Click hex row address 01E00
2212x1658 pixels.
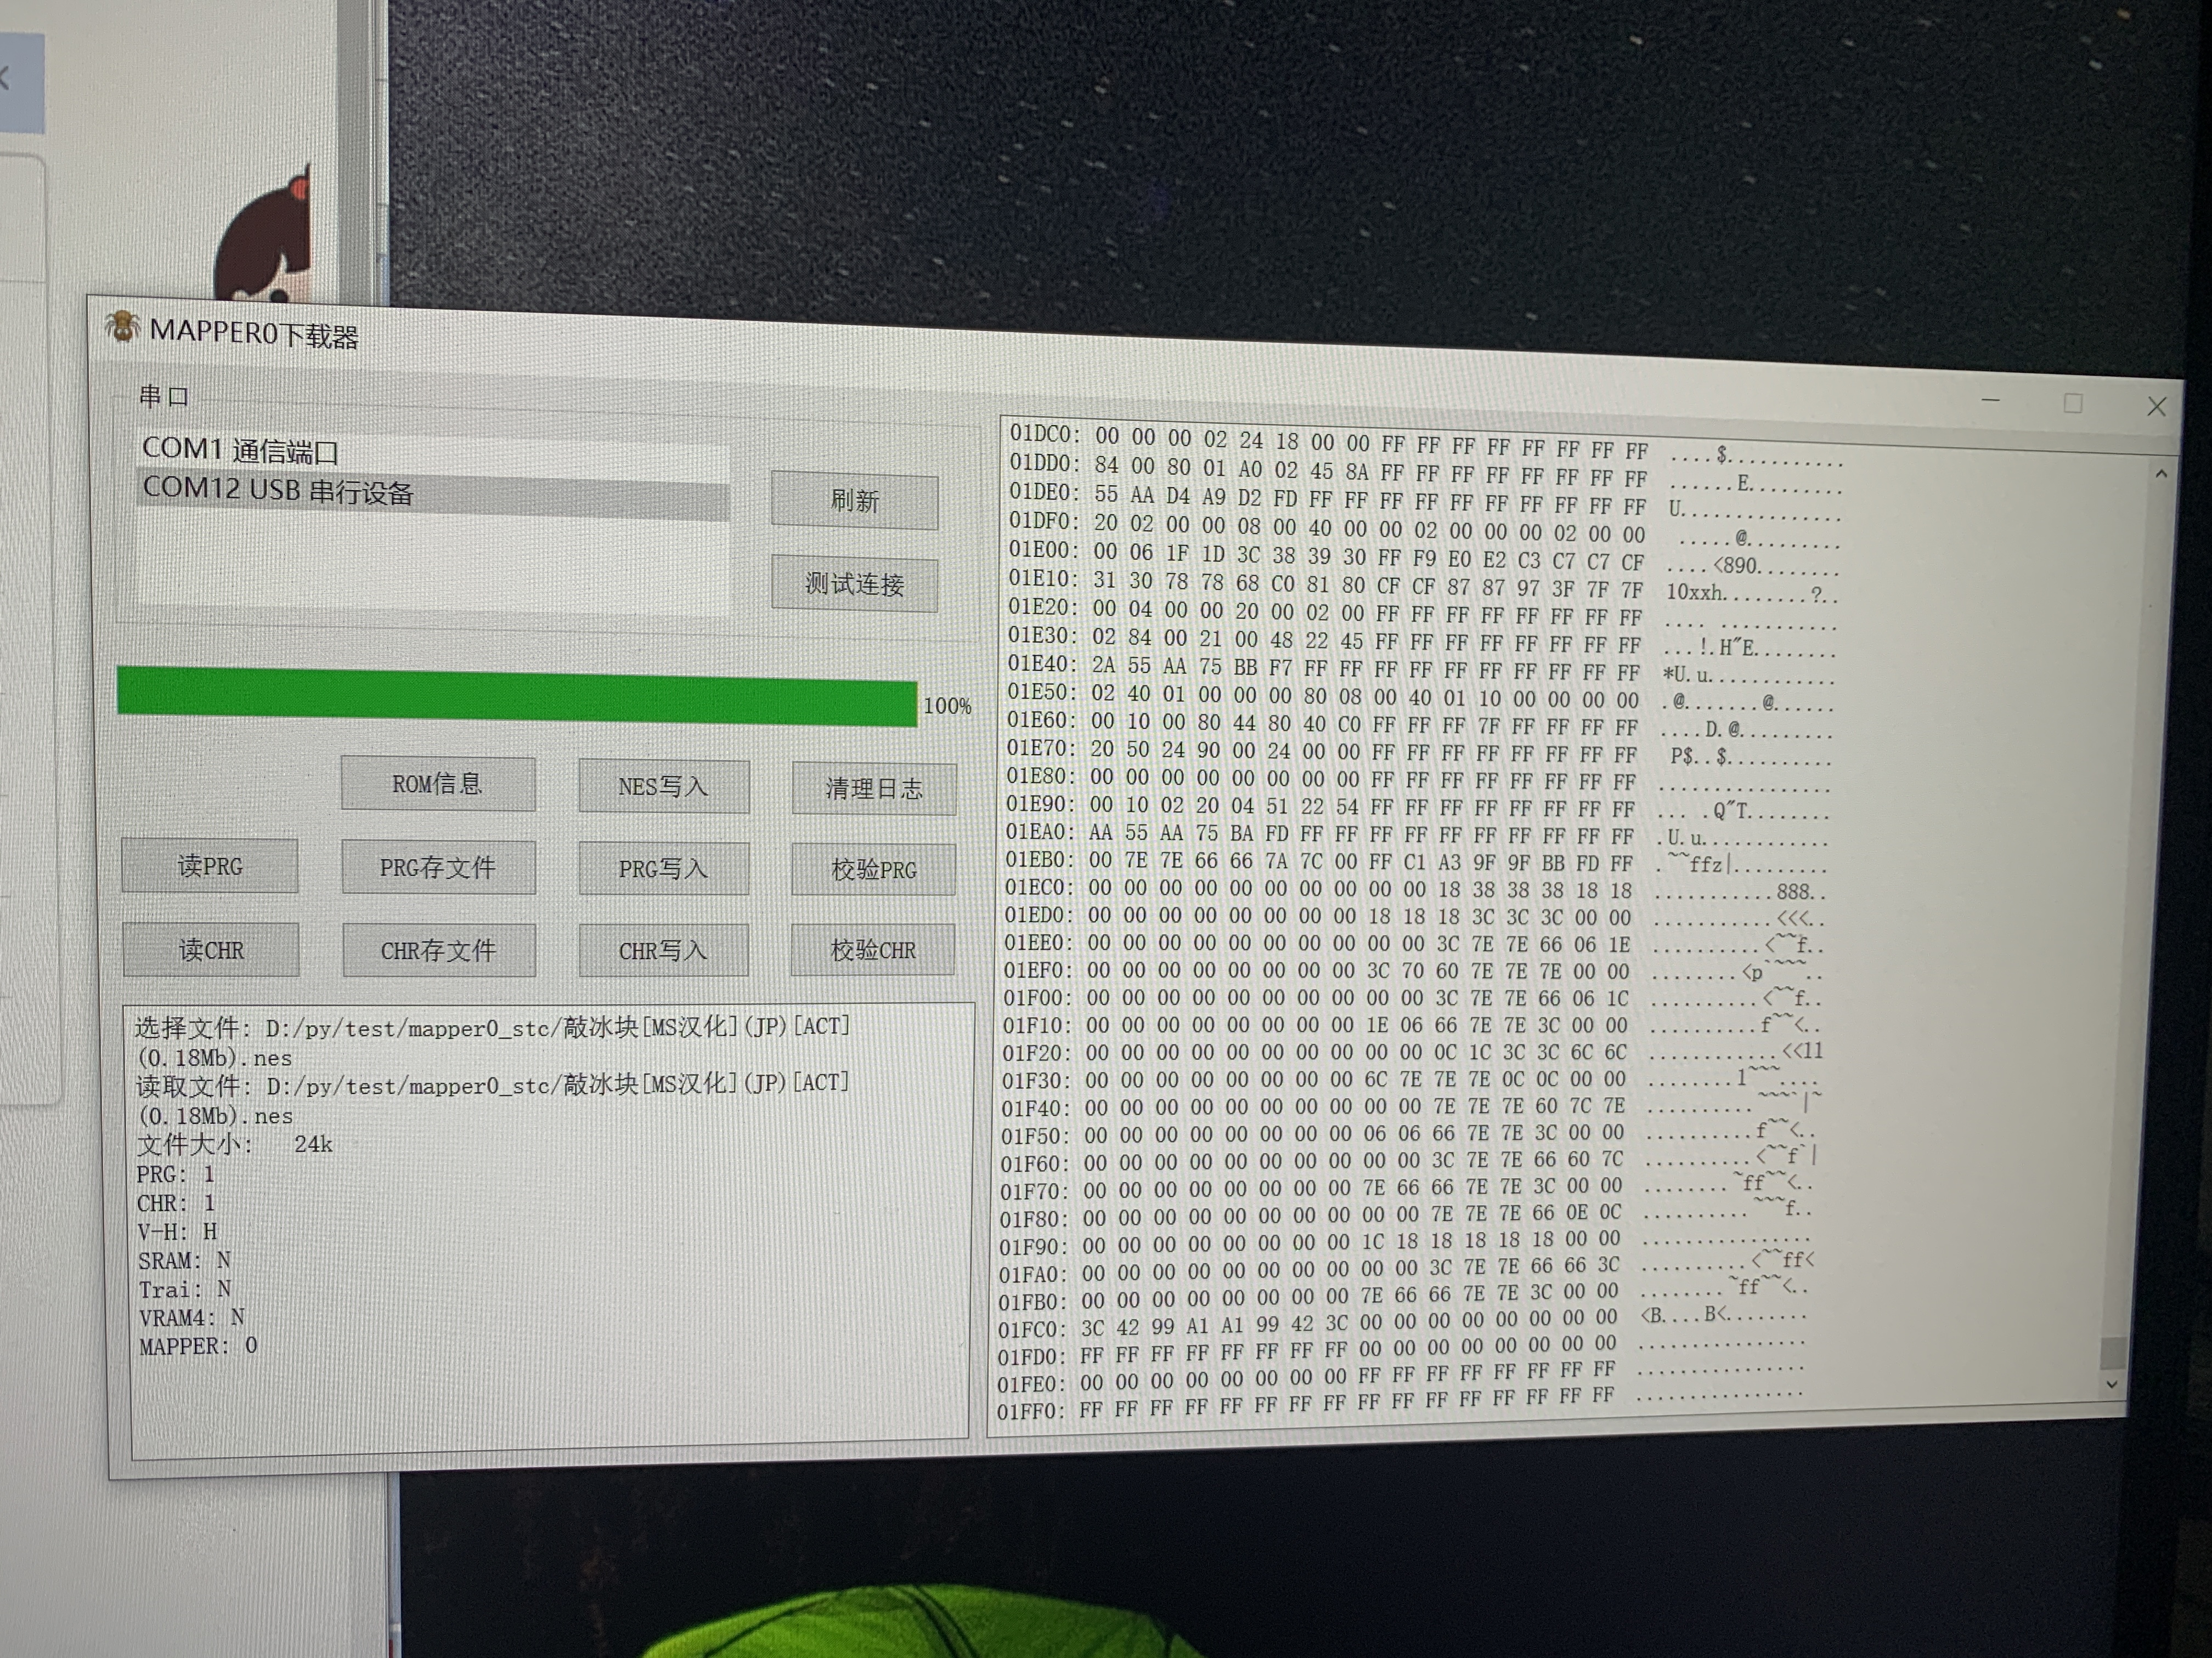click(x=1044, y=550)
